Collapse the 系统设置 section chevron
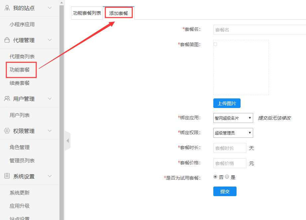The width and height of the screenshot is (306, 220). 50,176
